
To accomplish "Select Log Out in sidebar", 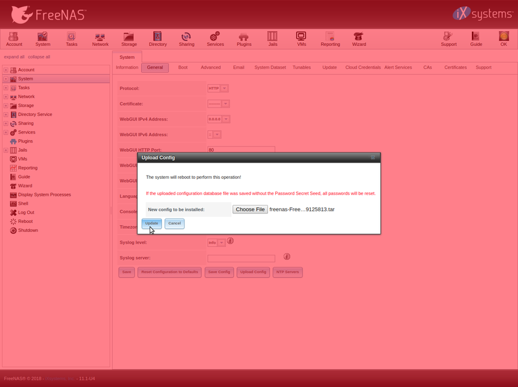I will [x=26, y=213].
